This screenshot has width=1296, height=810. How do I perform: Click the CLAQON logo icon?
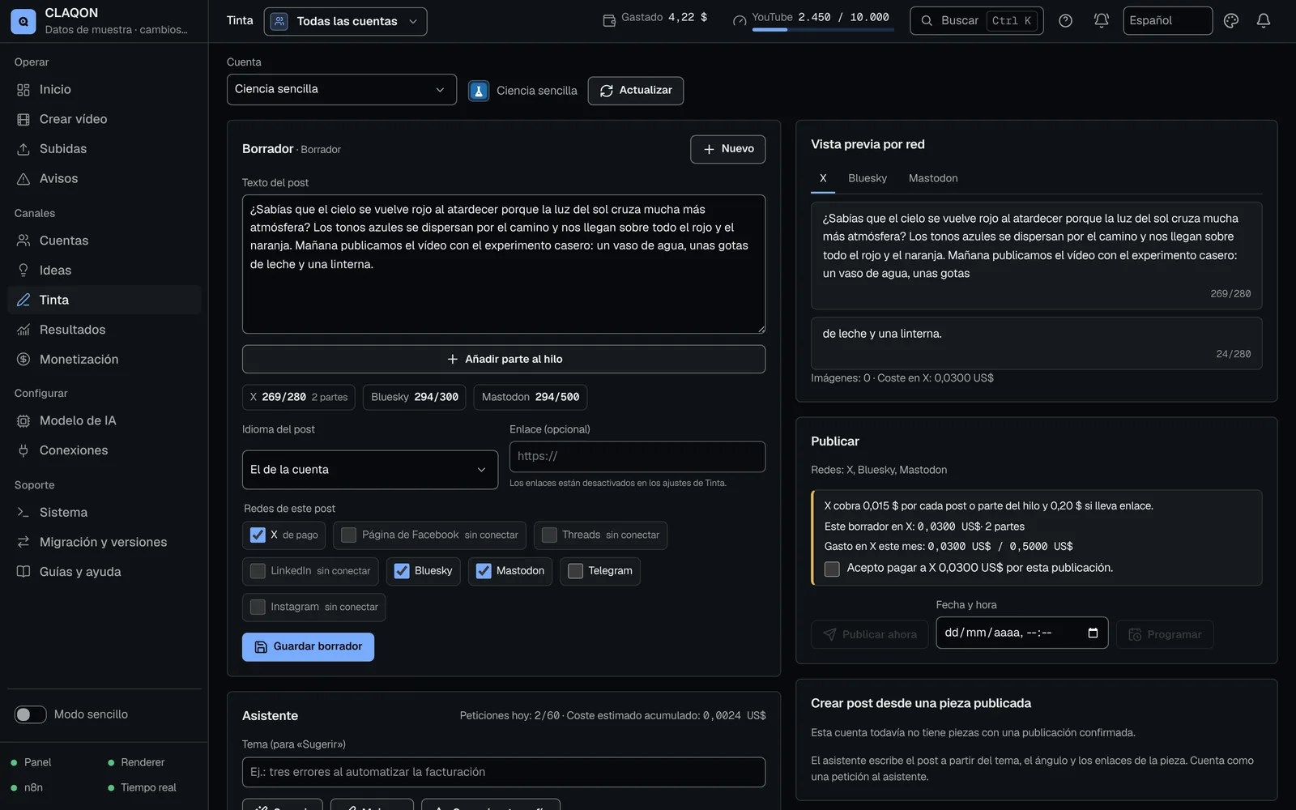23,21
